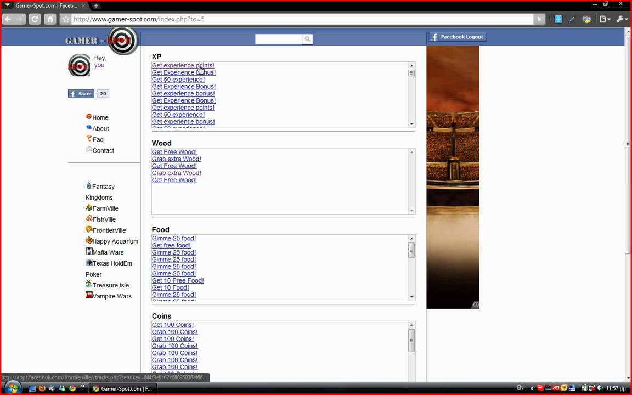
Task: Click the XP list scrollbar thumb
Action: [411, 73]
